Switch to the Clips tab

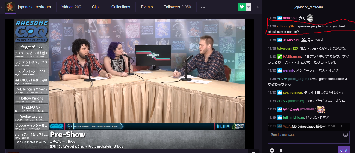tap(96, 7)
